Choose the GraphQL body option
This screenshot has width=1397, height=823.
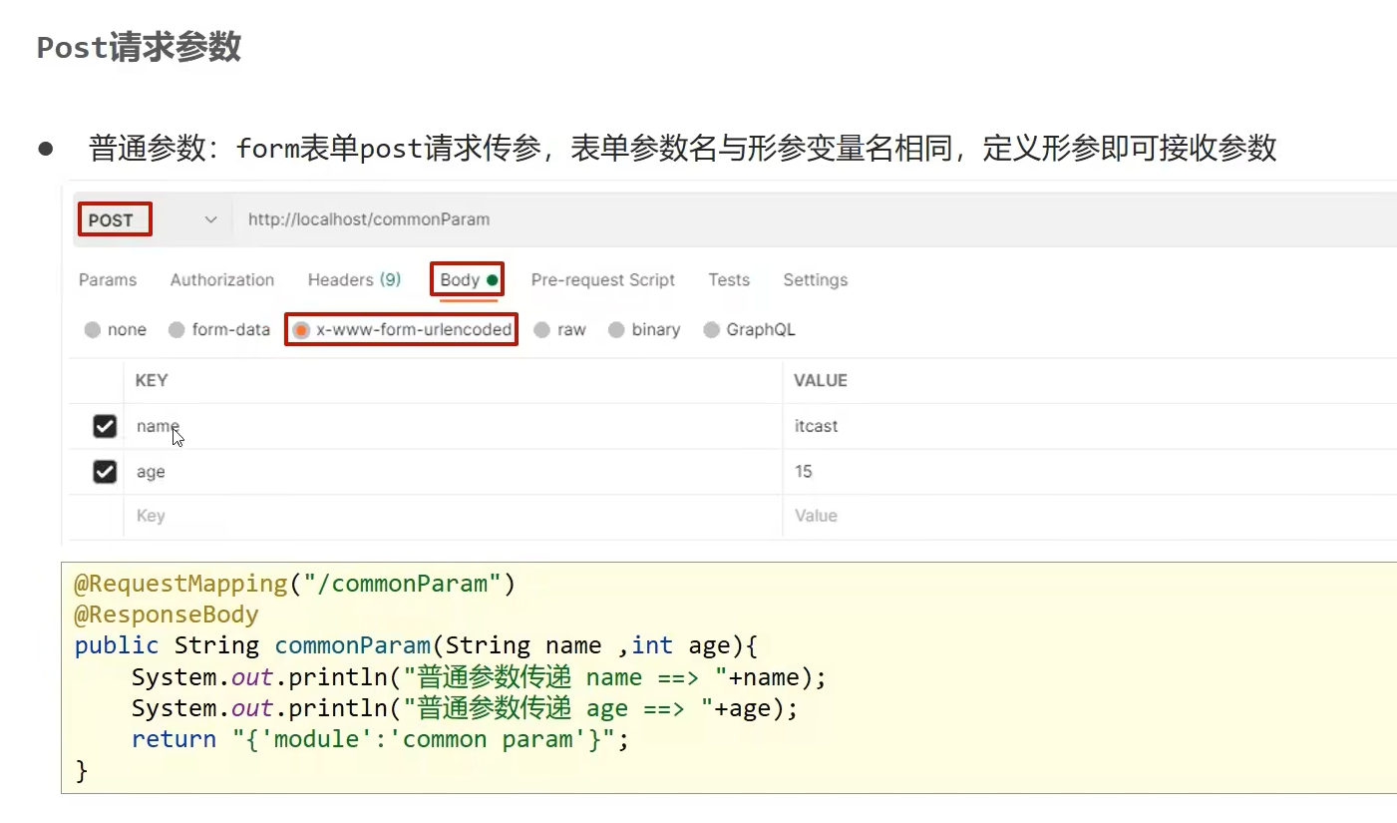711,330
